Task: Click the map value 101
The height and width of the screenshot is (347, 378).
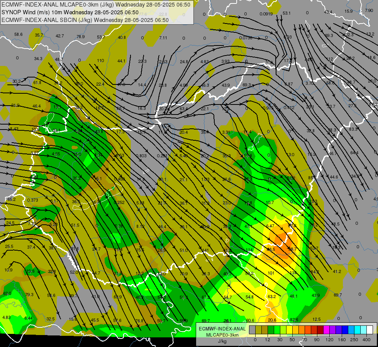Action: tap(271, 273)
